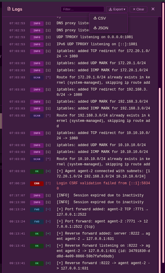Click the 07:06:10 timestamp
The width and height of the screenshot is (165, 273).
click(x=17, y=183)
